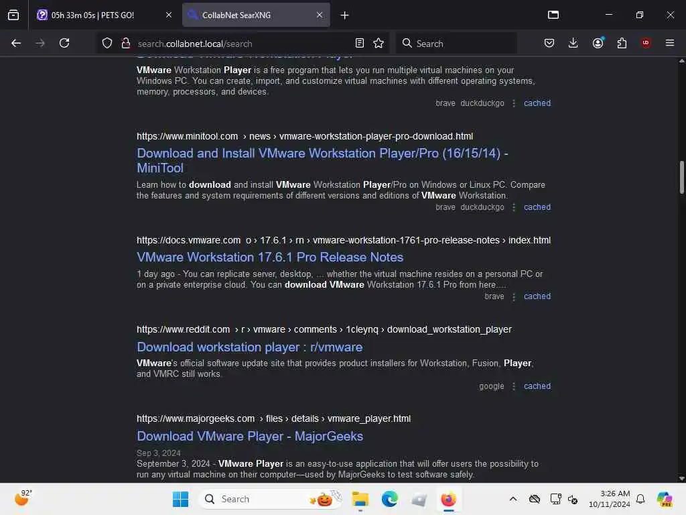Click the majorgeeks.com result URL
This screenshot has height=515, width=686.
pos(273,418)
